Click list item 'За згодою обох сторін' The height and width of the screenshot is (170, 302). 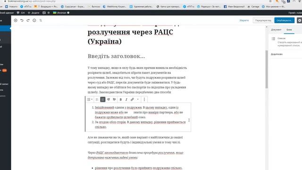click(x=140, y=125)
